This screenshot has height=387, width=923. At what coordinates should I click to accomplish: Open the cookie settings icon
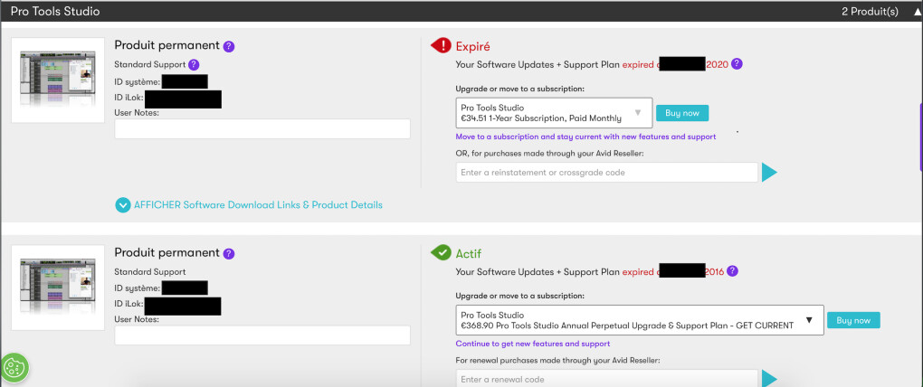point(14,369)
